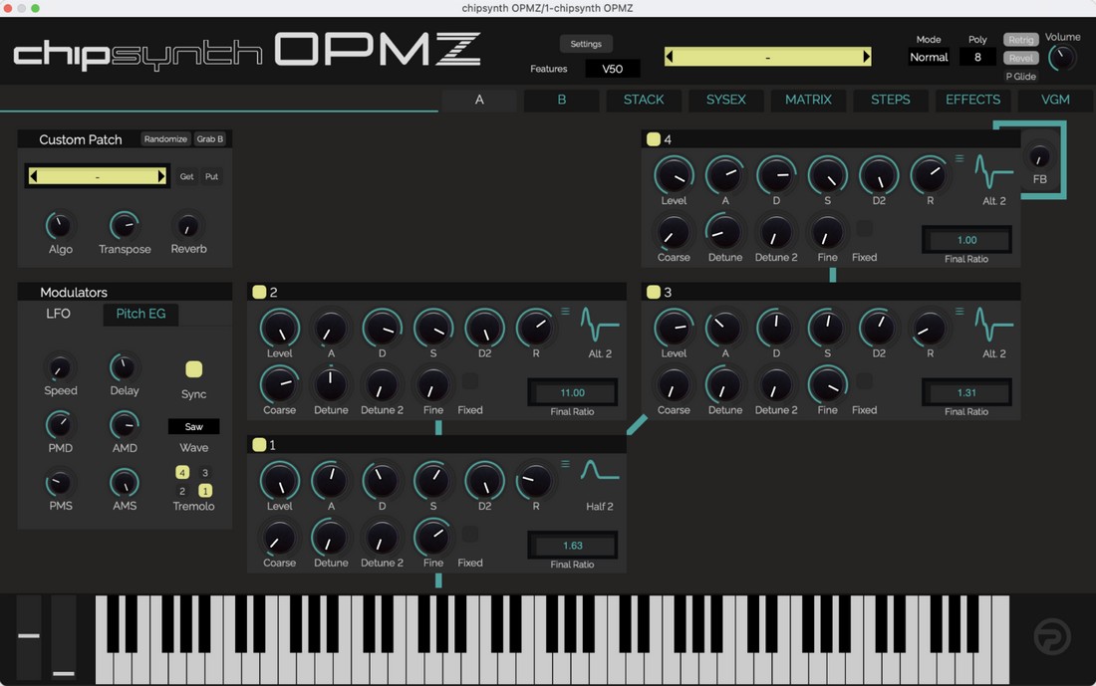Click the pitch bend wheel strip

pyautogui.click(x=29, y=635)
